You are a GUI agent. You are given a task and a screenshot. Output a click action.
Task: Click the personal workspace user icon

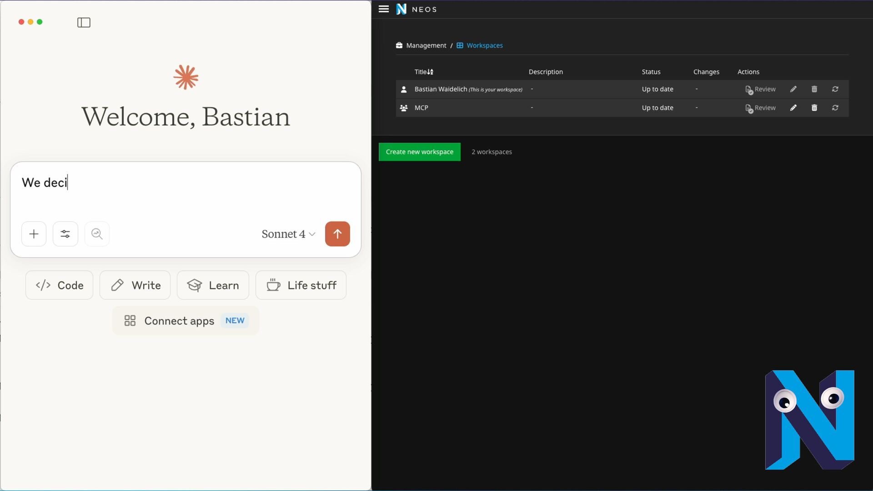403,89
